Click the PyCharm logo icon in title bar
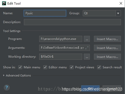 click(x=4, y=3)
